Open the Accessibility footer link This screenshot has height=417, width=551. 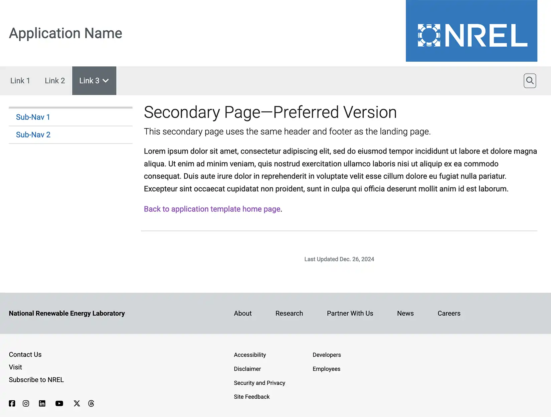pyautogui.click(x=250, y=355)
